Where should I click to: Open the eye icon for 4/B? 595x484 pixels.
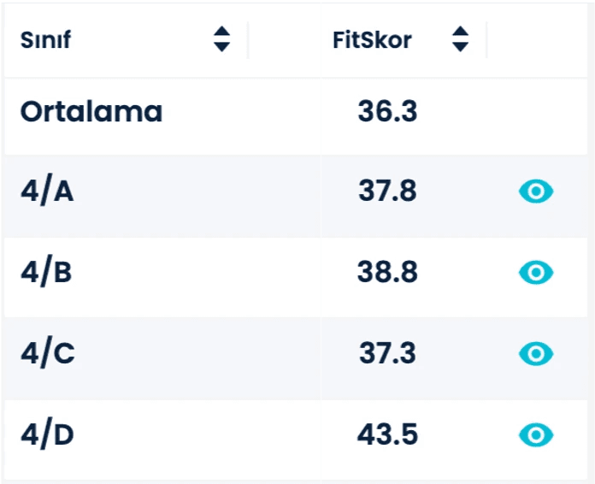[536, 272]
